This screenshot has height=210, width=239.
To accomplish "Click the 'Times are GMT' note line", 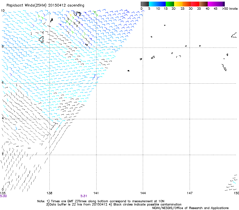I will tap(101, 201).
